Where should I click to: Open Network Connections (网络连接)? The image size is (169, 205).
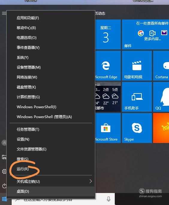51,77
